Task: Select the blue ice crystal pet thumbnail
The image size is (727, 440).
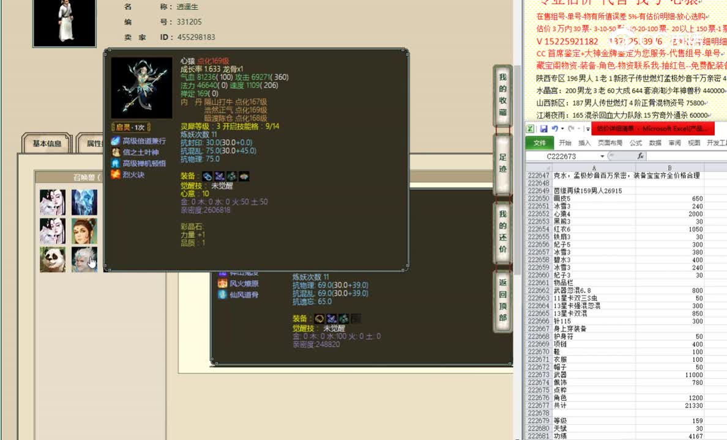Action: click(x=84, y=202)
